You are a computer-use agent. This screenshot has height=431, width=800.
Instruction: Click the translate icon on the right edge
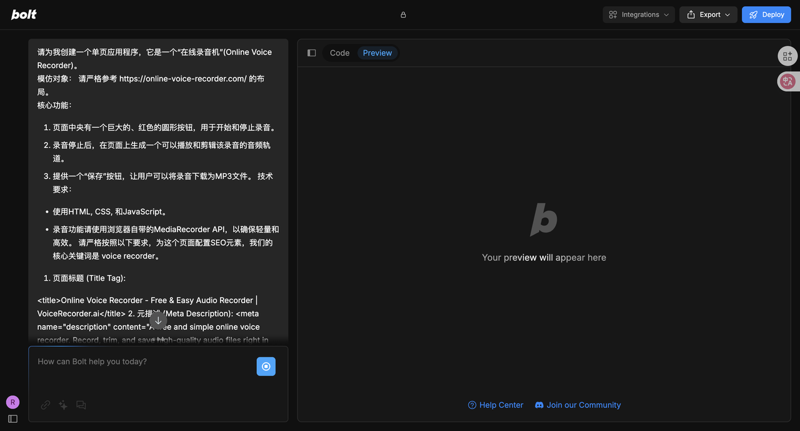pos(787,81)
